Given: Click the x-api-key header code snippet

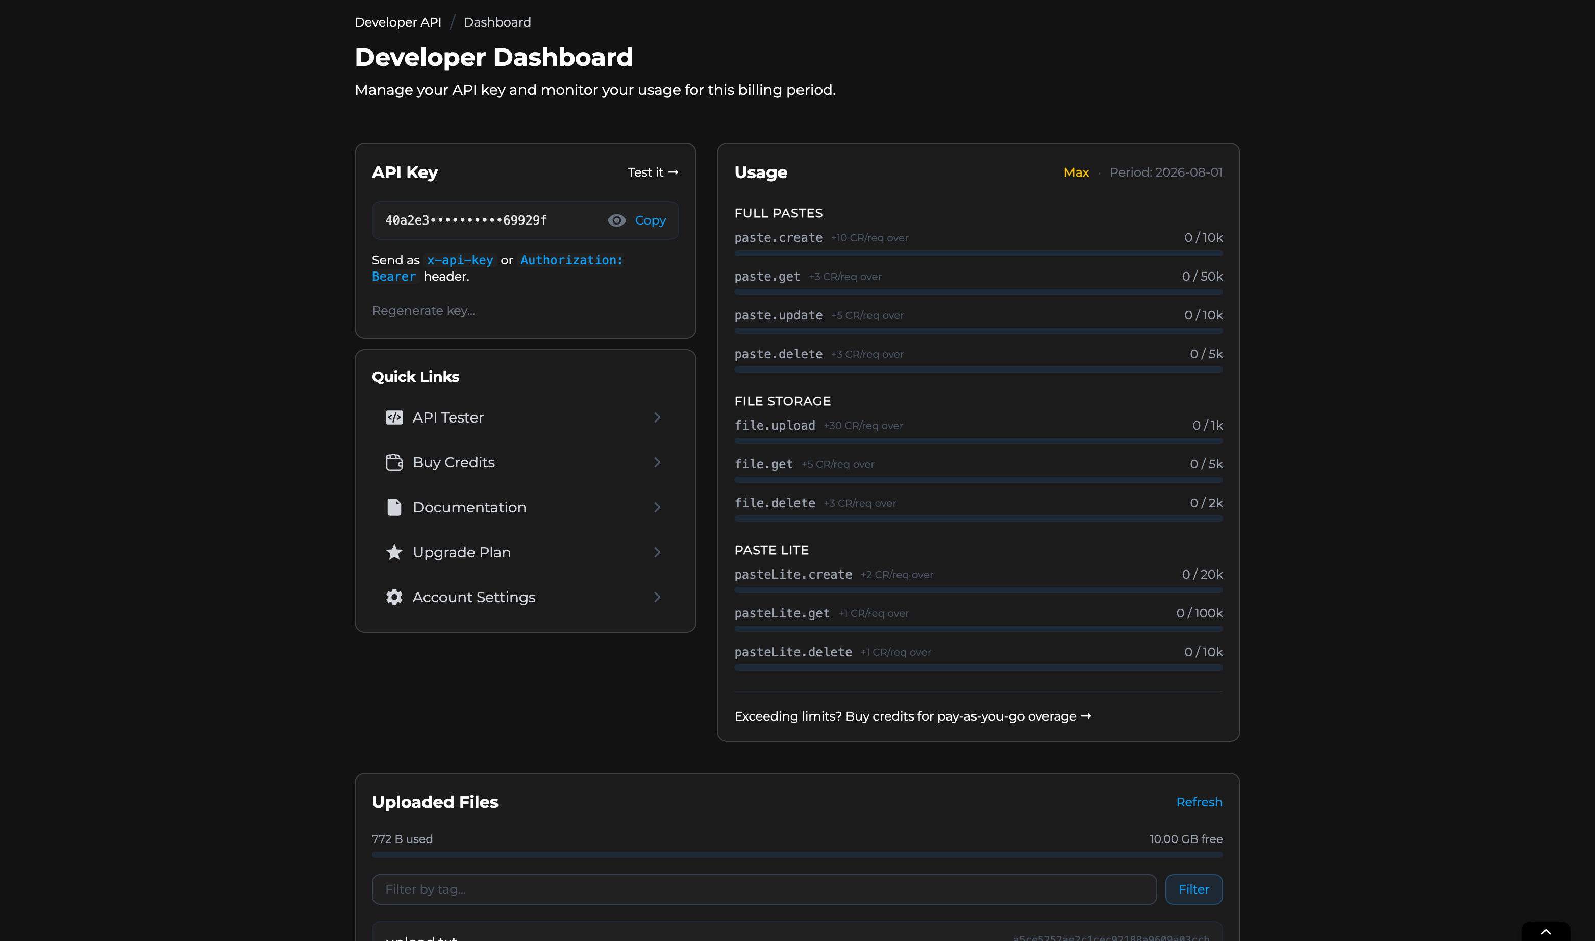Looking at the screenshot, I should [x=460, y=260].
